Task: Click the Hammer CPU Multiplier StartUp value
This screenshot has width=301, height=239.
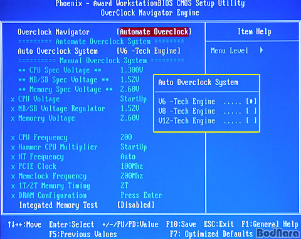Action: tap(134, 147)
